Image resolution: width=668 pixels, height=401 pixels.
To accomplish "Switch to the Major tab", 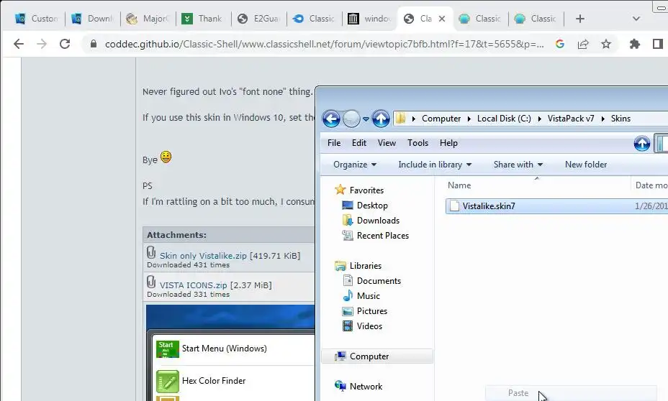I will point(148,19).
